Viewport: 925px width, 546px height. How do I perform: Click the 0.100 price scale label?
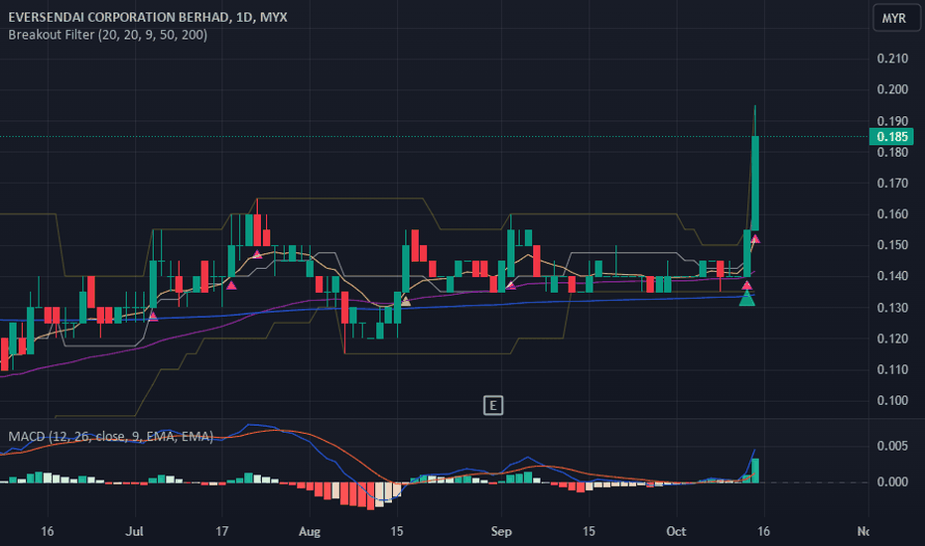click(892, 401)
